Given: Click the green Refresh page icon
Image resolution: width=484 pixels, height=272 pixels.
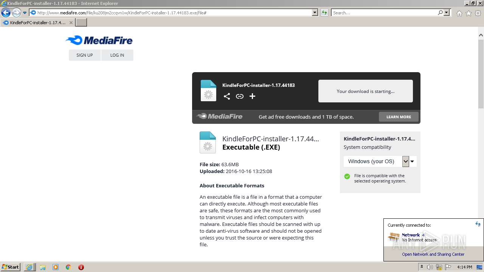Looking at the screenshot, I should click(x=324, y=13).
